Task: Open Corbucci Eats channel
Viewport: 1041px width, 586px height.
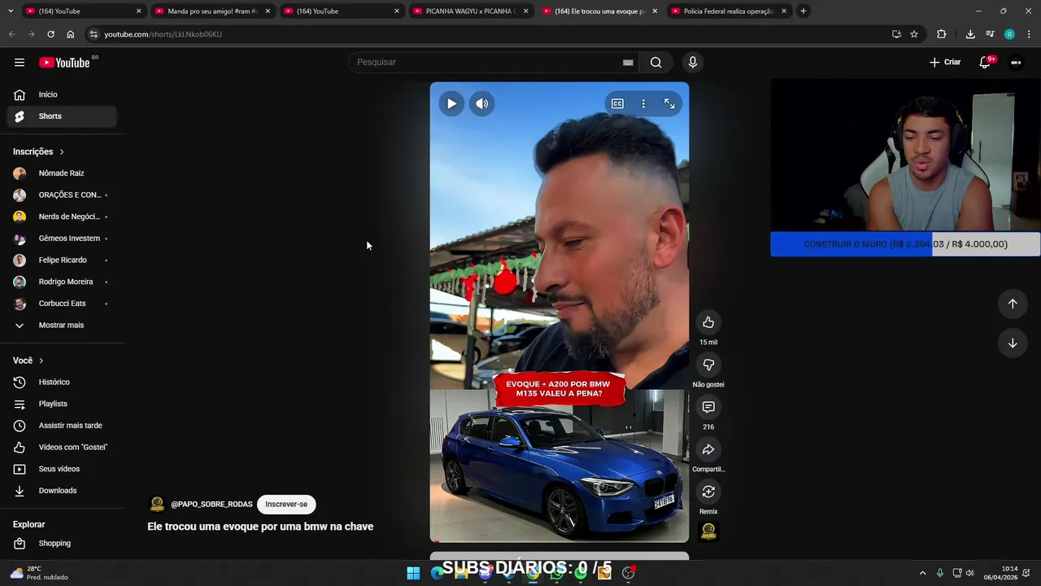Action: pos(62,304)
